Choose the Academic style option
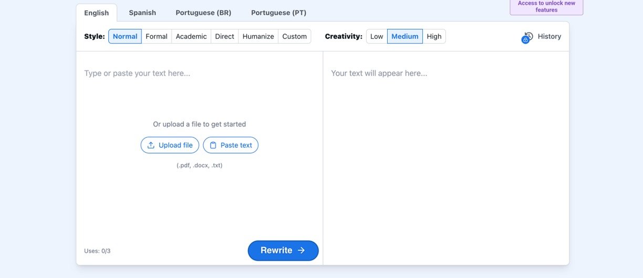643x278 pixels. (191, 36)
